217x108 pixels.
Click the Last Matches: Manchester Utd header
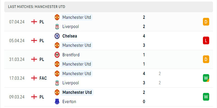point(37,6)
